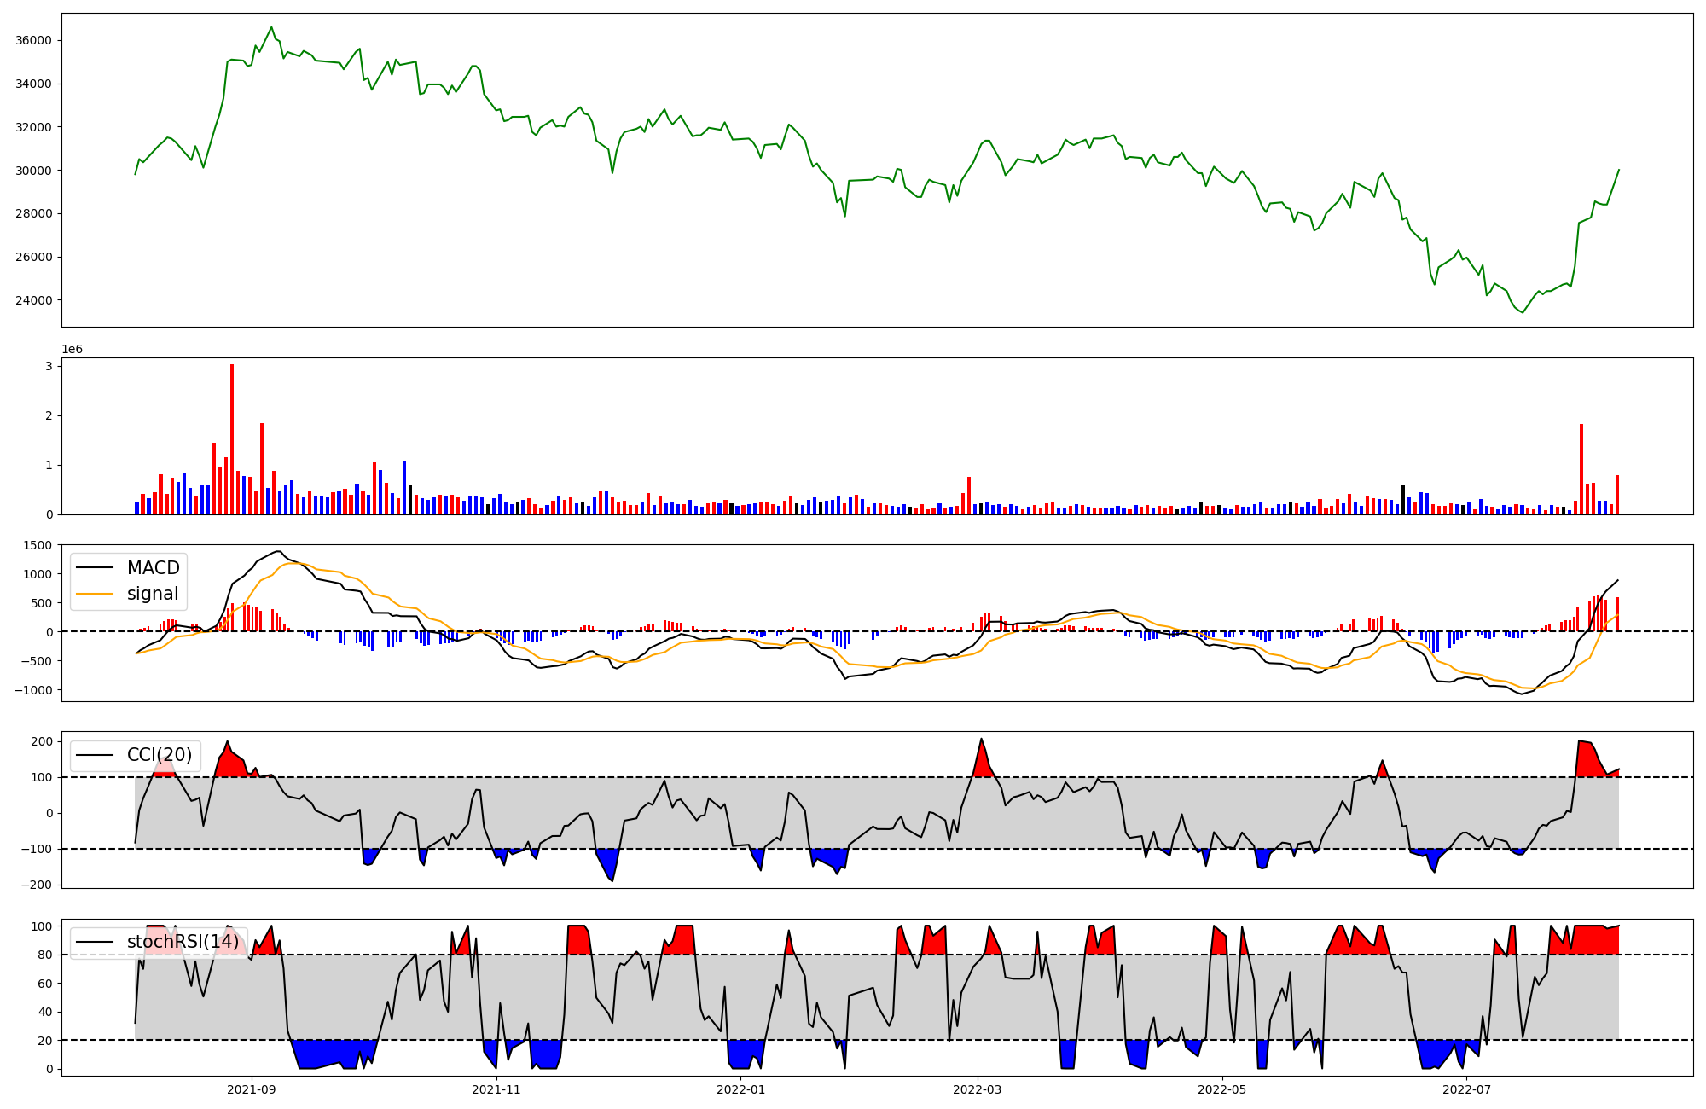
Task: Click the MACD legend entry
Action: click(x=153, y=568)
